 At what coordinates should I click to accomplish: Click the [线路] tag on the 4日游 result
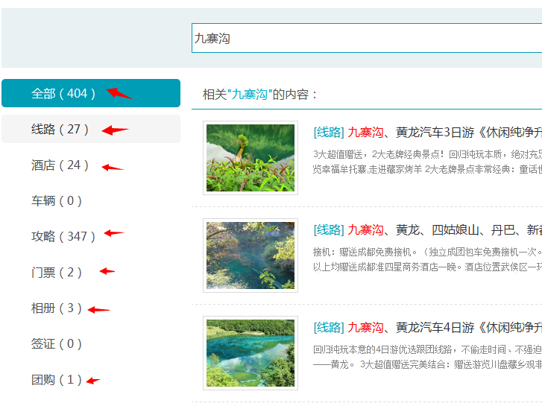point(329,328)
